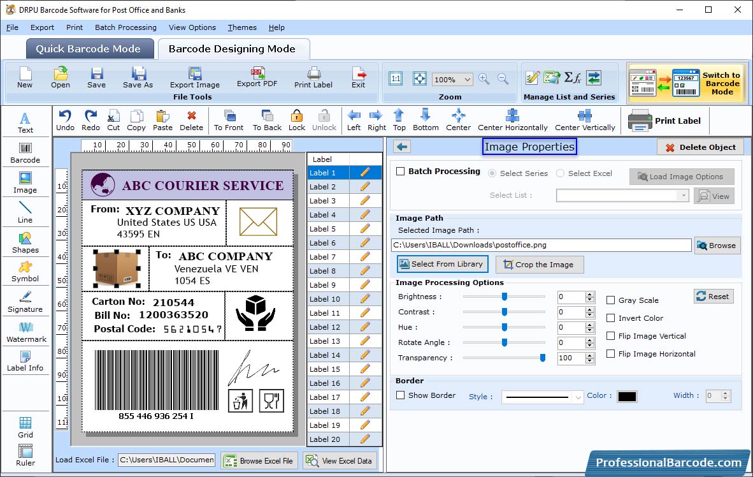Image resolution: width=753 pixels, height=477 pixels.
Task: Redo the last action
Action: click(x=90, y=121)
